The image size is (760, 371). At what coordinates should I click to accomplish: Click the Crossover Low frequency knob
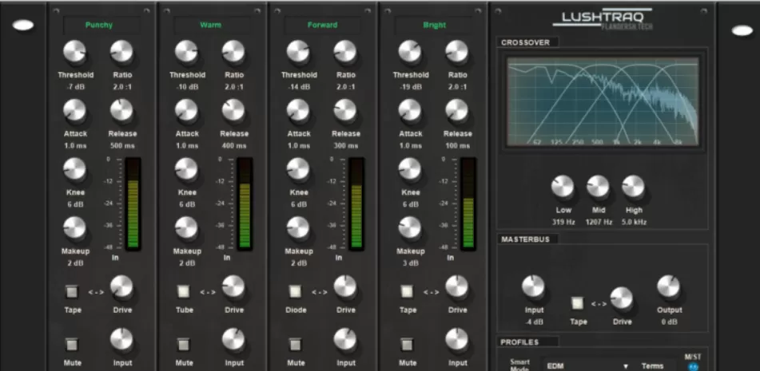pos(563,187)
